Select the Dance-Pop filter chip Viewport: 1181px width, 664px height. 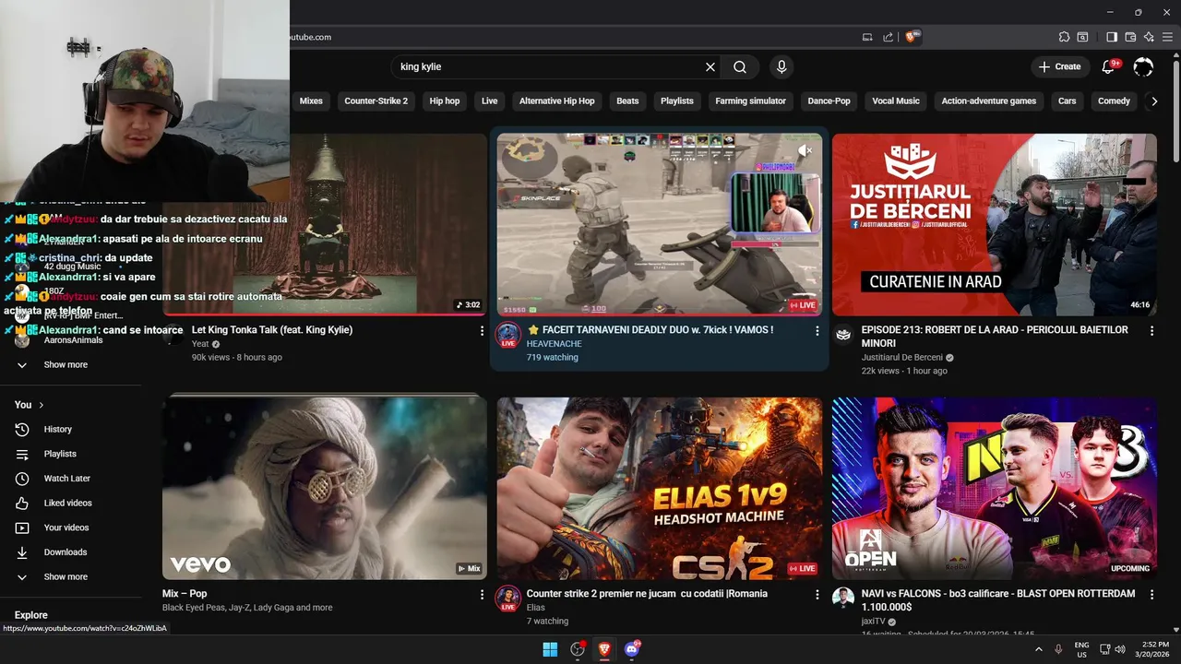click(x=829, y=101)
